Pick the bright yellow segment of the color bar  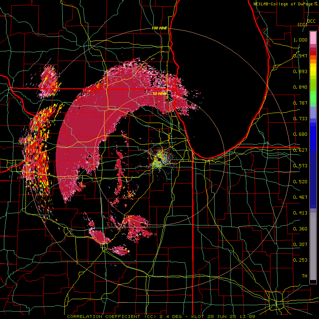313,69
